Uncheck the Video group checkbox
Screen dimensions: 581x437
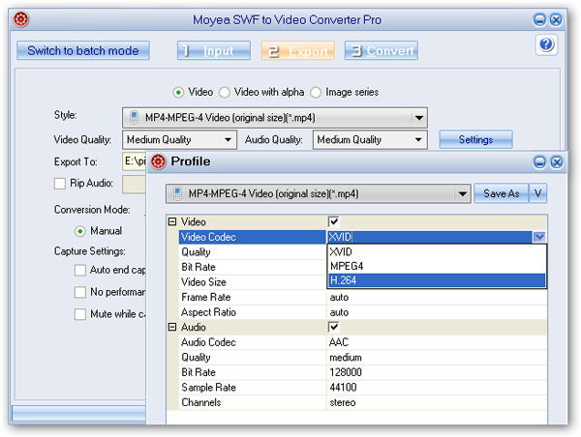333,221
